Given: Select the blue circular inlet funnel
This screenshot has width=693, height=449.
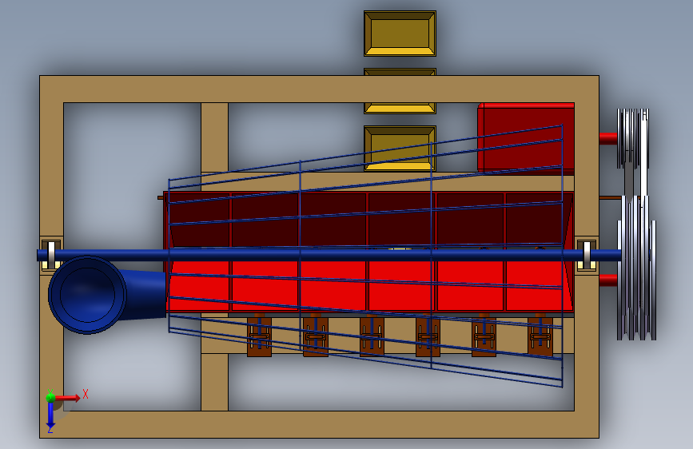Looking at the screenshot, I should [87, 294].
